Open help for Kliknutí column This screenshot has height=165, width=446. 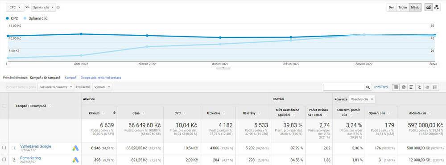(x=103, y=113)
